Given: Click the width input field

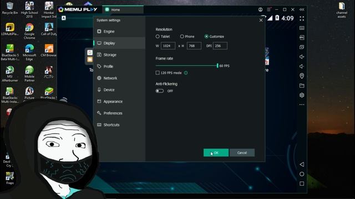Looking at the screenshot, I should pos(168,46).
